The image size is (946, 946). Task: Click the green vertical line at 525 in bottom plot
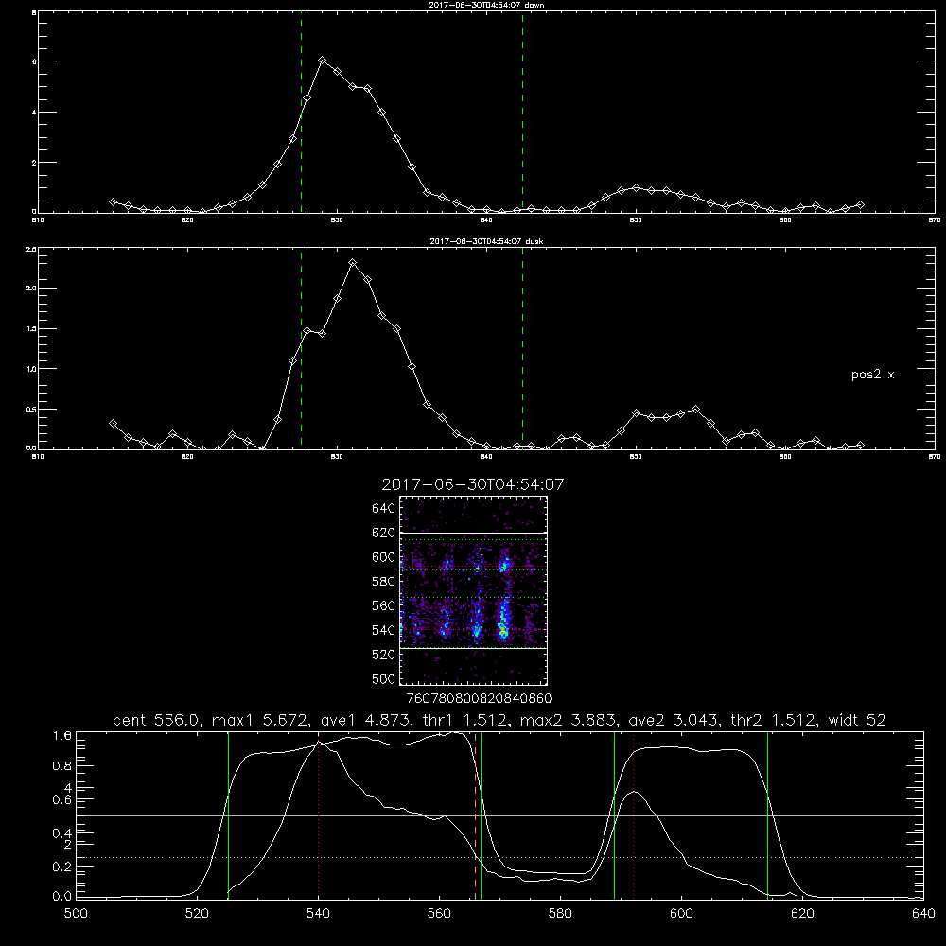[228, 815]
